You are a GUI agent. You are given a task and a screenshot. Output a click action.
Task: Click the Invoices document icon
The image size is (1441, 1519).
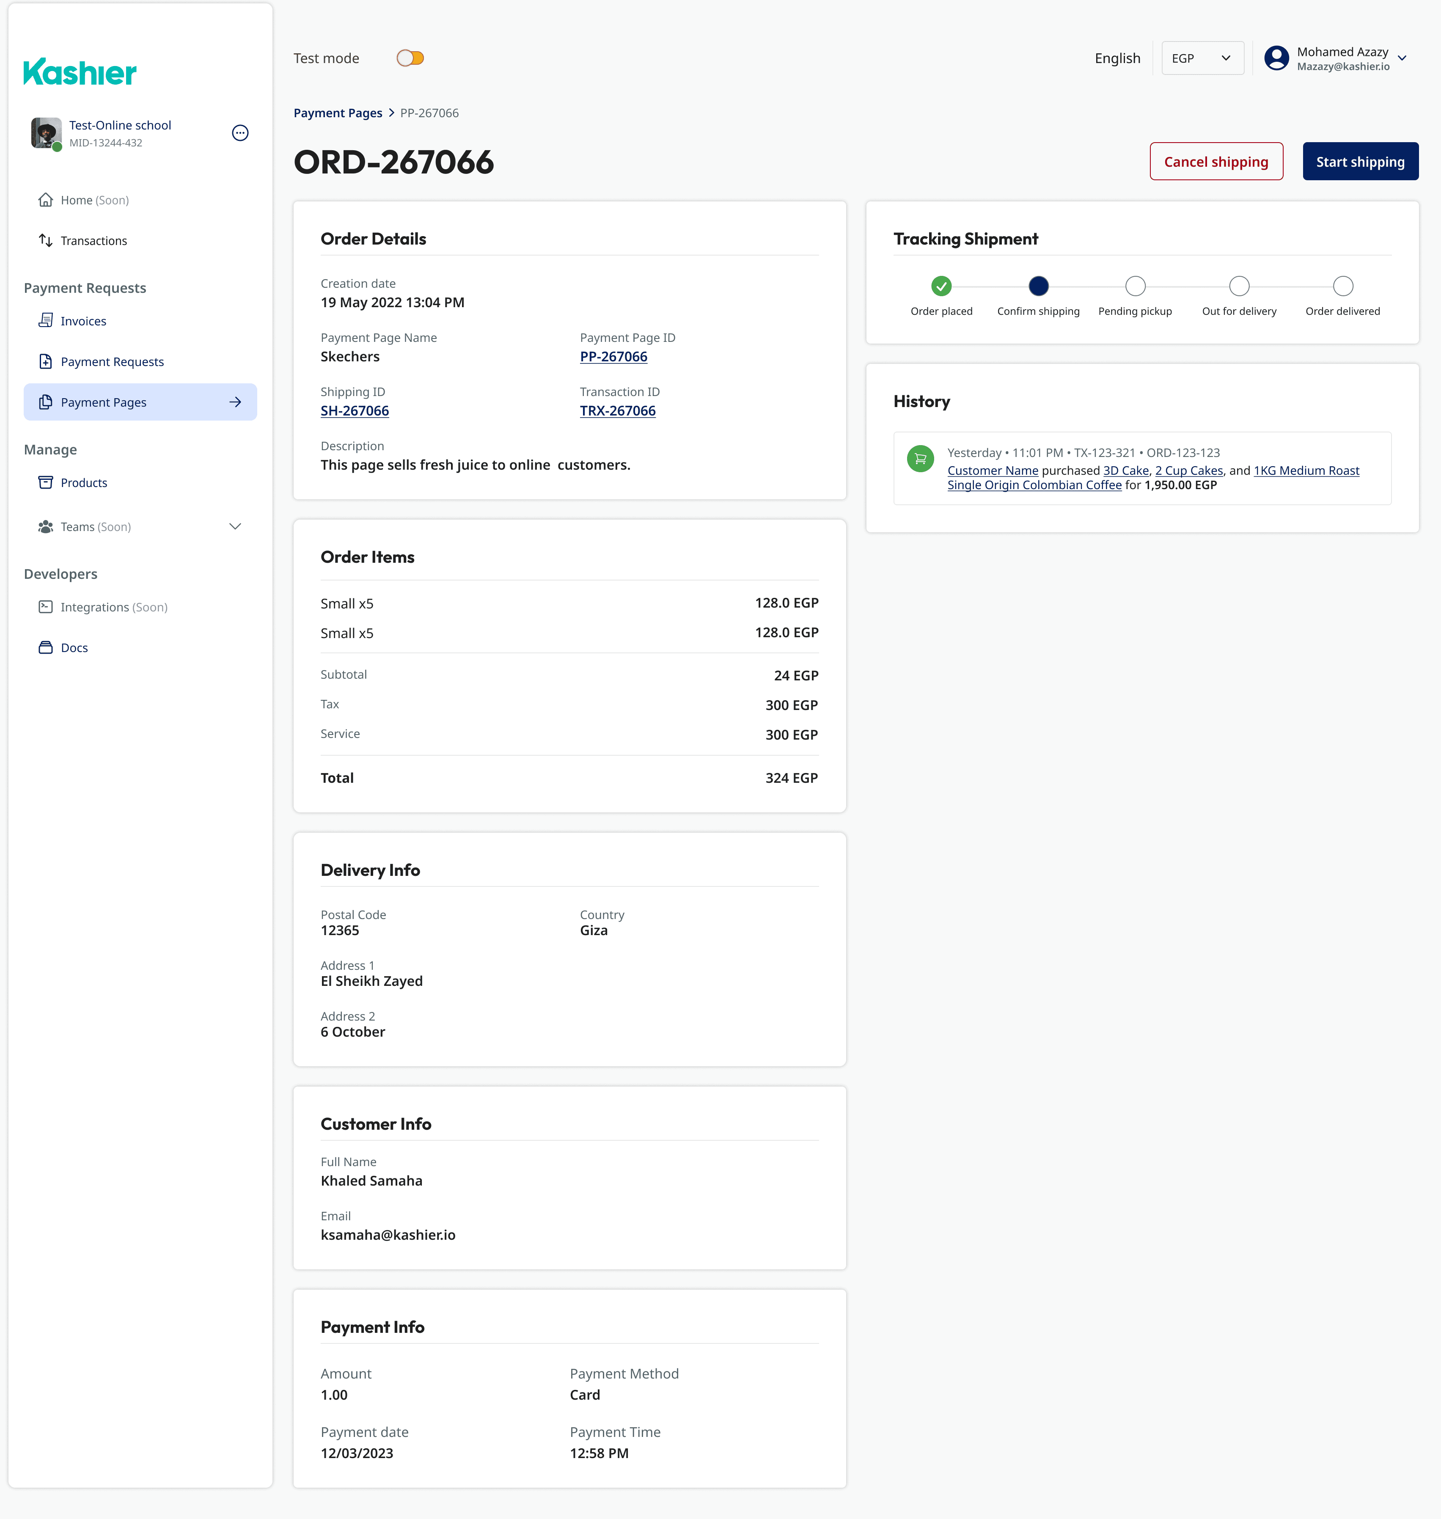click(x=45, y=320)
